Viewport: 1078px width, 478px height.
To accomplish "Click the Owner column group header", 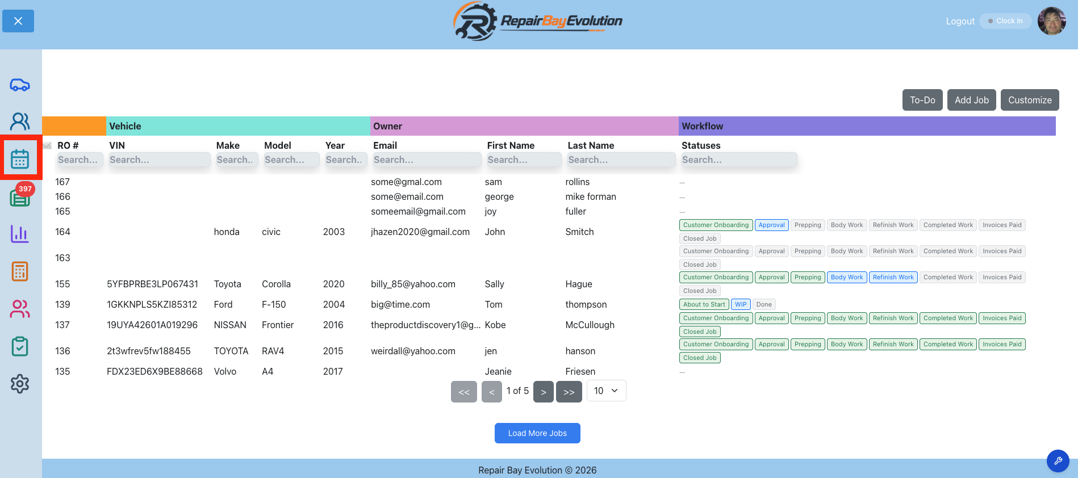I will 524,126.
